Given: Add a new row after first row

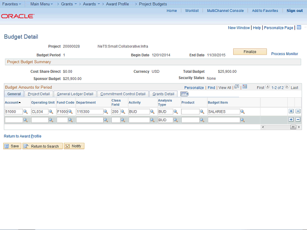Looking at the screenshot, I should coord(291,111).
